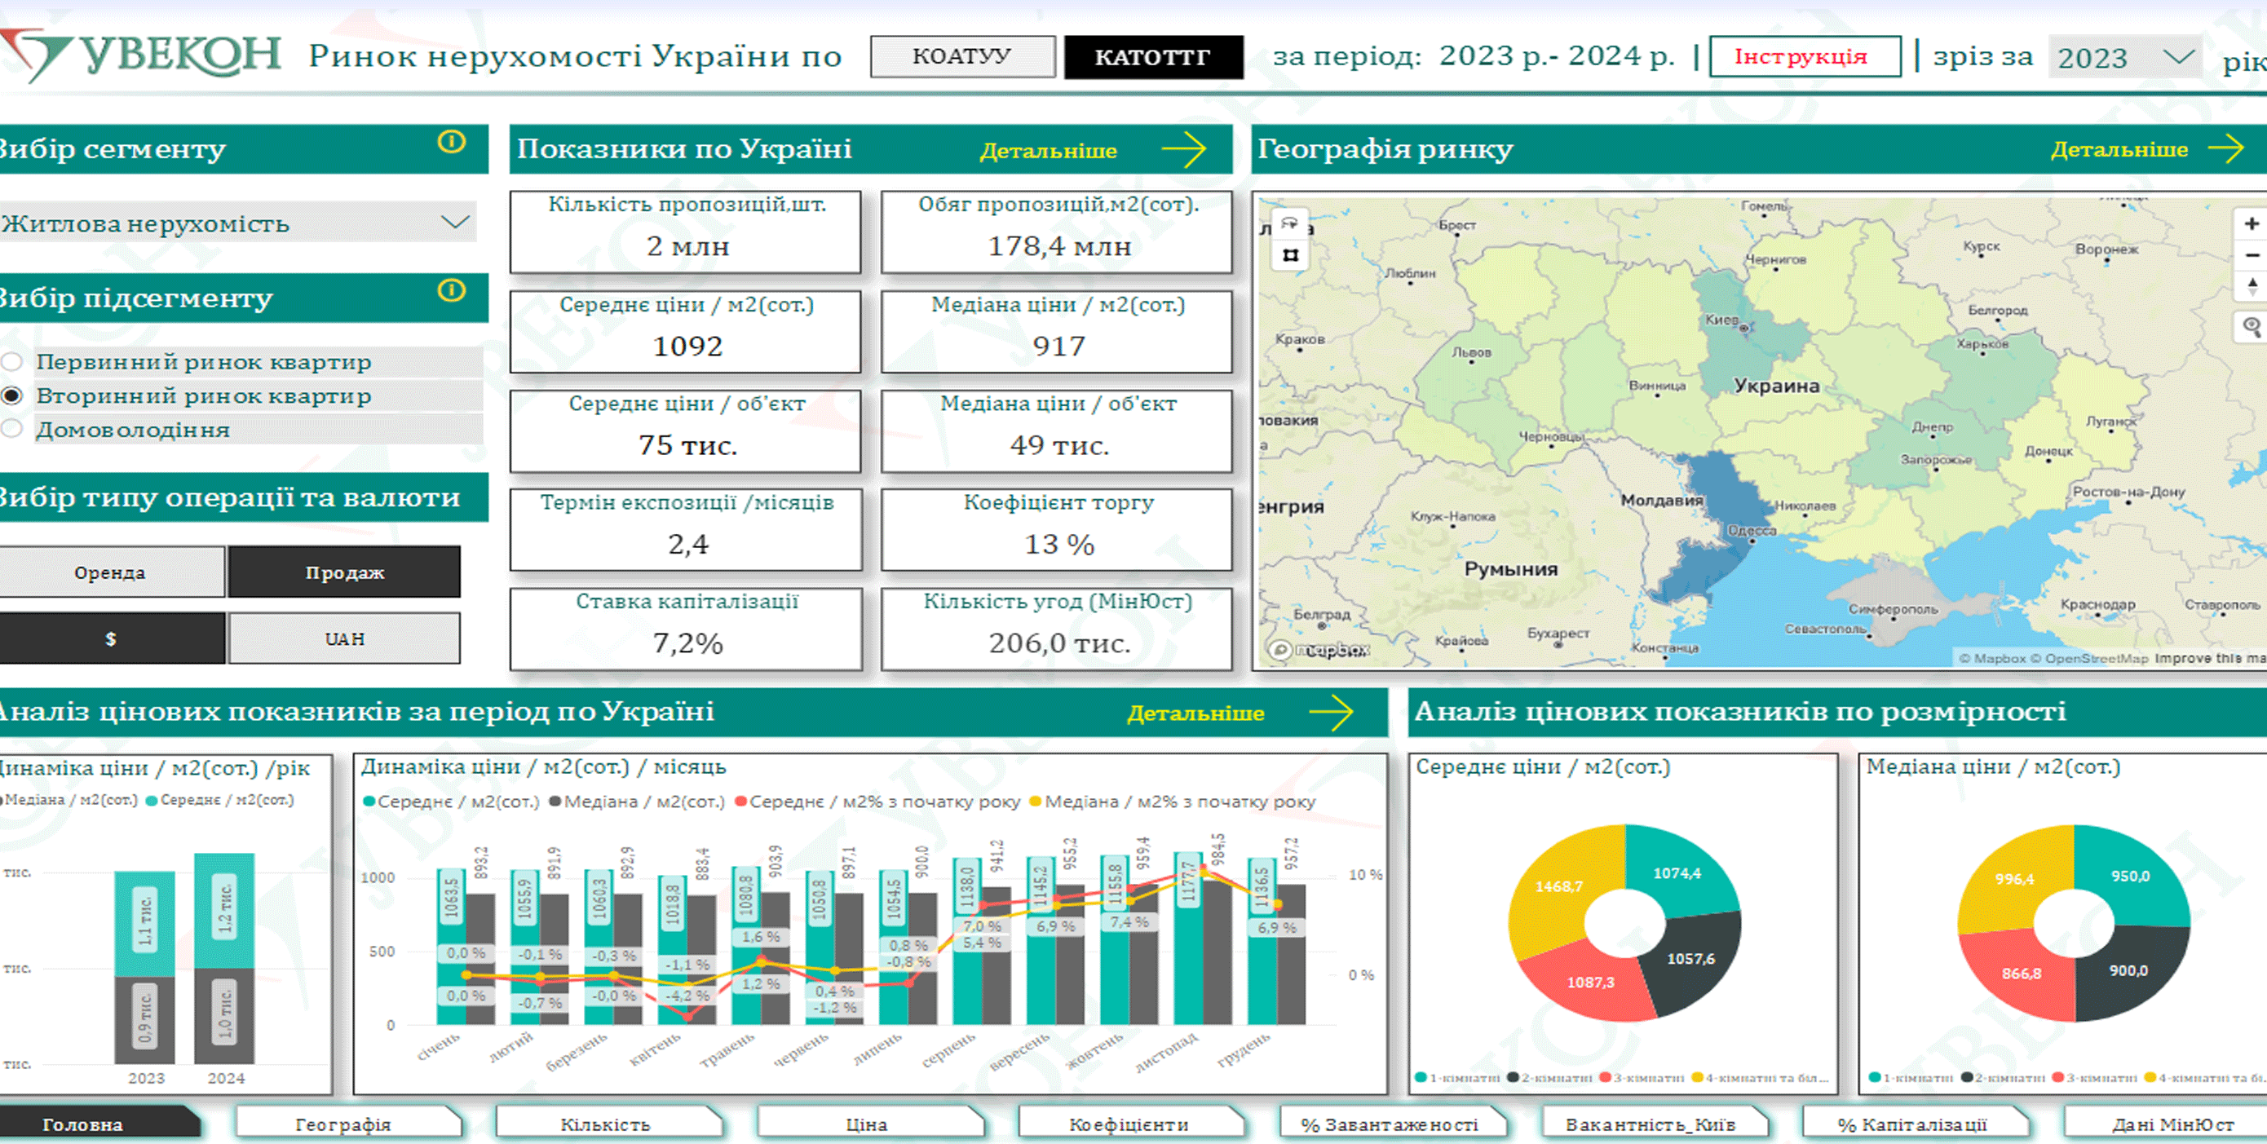Click Середнє / м2% з початку року red legend swatch

tap(741, 802)
